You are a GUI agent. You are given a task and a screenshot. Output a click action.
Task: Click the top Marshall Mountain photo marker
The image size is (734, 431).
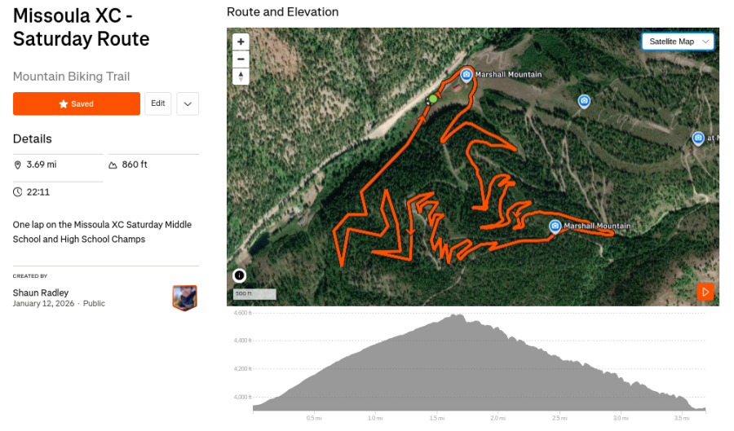point(466,75)
